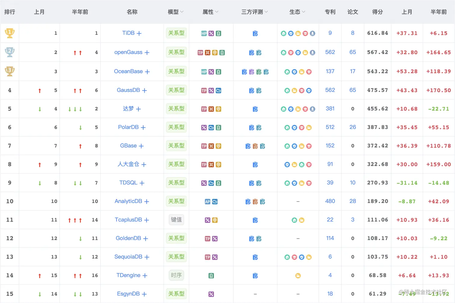Click the HP attribute icon in TiDB row
This screenshot has width=455, height=303.
(x=204, y=33)
